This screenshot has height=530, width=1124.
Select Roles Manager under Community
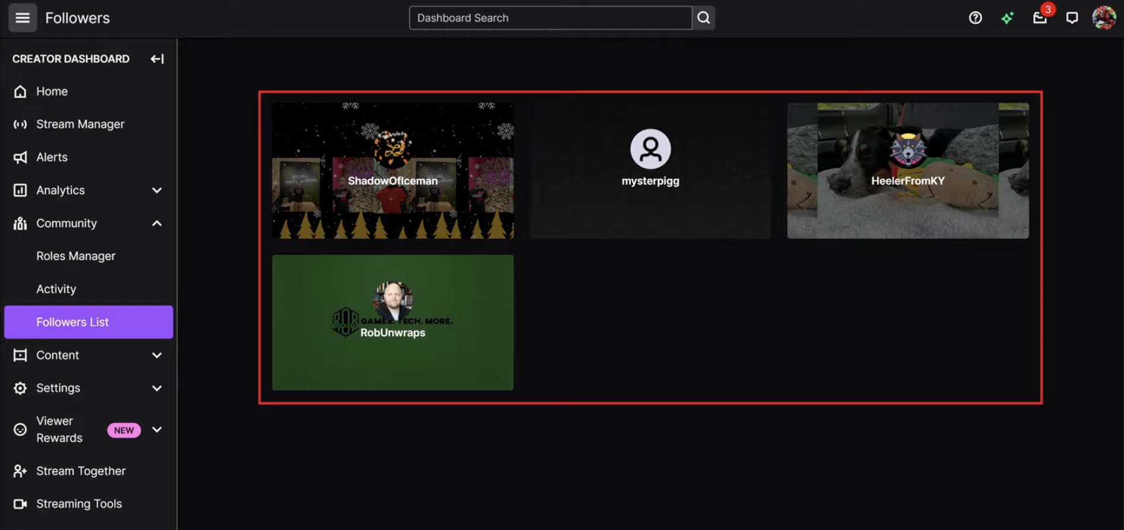(88, 256)
